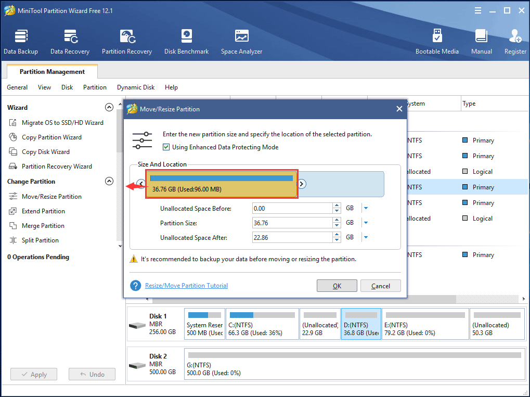Open the General menu
Viewport: 530px width, 397px height.
(x=17, y=87)
